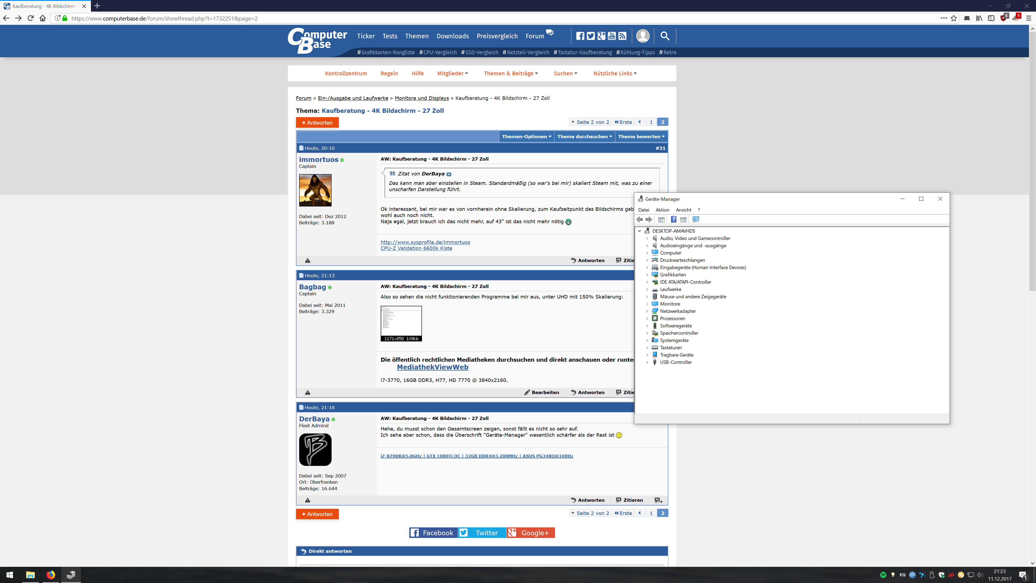Open Firefox from the Windows taskbar
Viewport: 1036px width, 583px height.
51,575
